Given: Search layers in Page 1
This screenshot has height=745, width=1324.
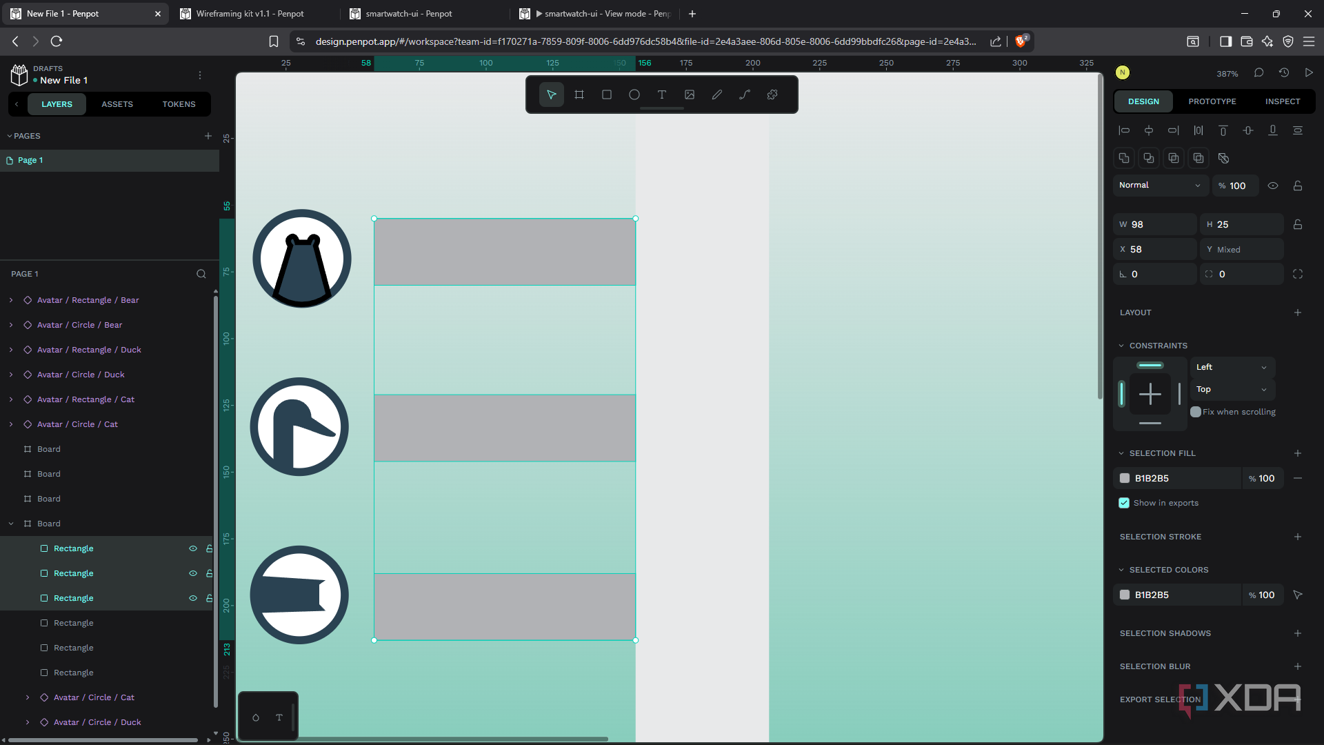Looking at the screenshot, I should click(201, 274).
